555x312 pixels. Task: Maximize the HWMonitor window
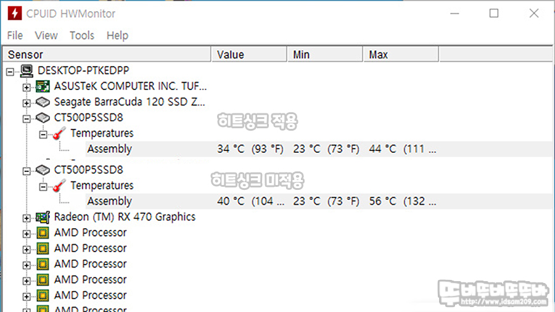(494, 14)
